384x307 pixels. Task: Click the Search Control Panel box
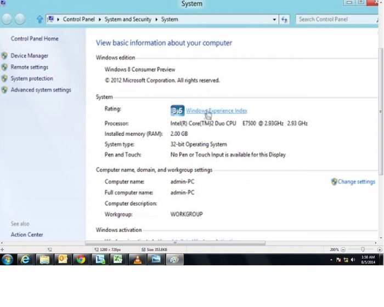tap(335, 19)
